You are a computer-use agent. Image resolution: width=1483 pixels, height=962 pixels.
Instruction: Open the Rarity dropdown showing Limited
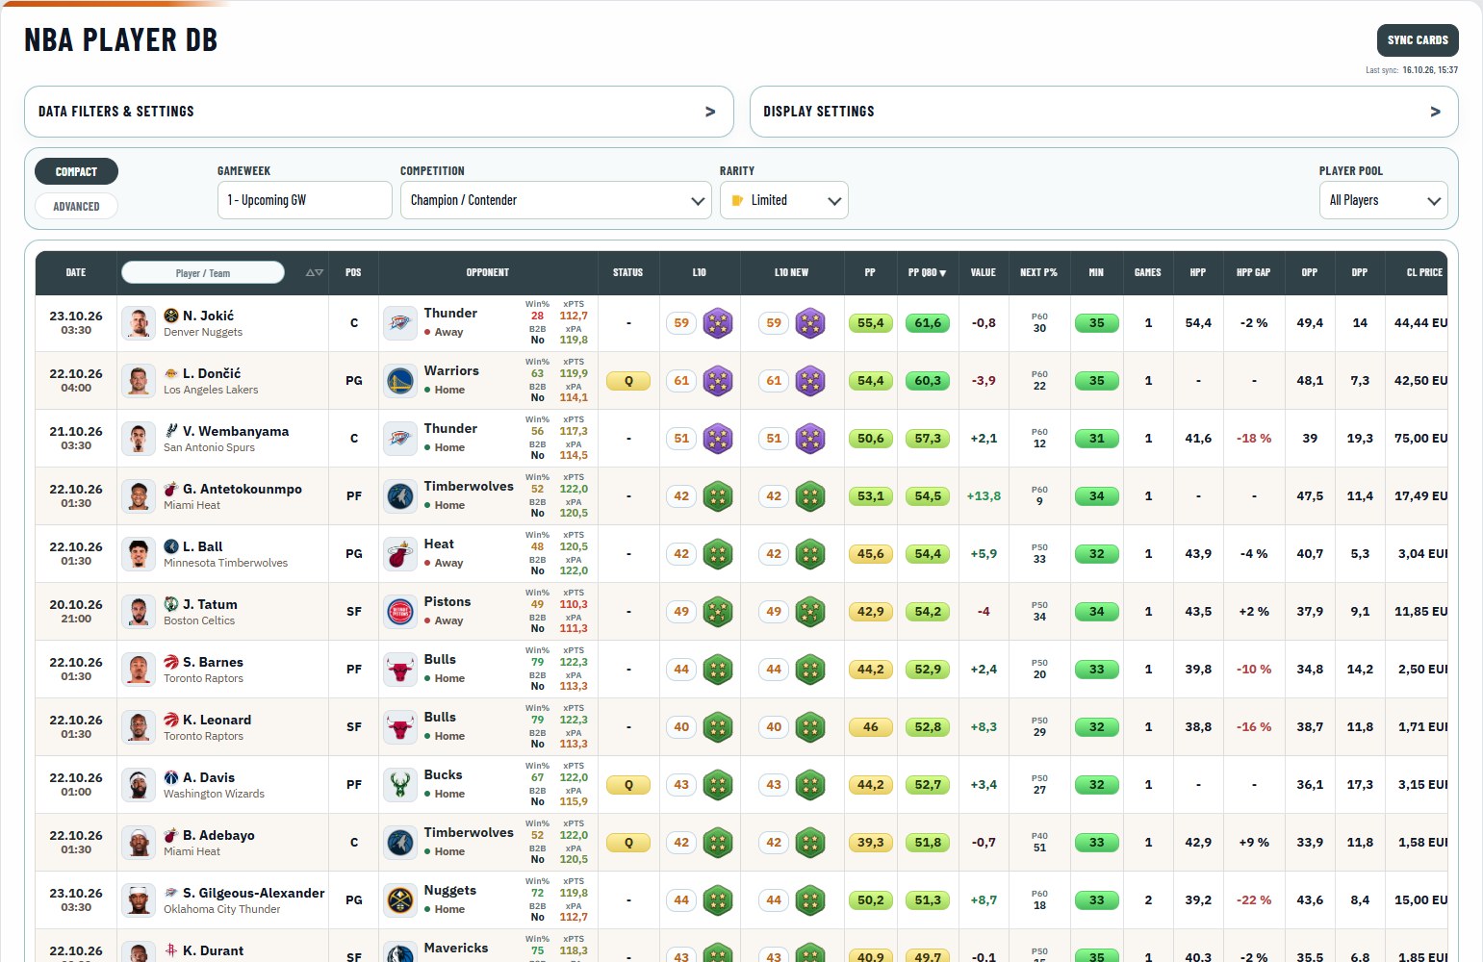click(784, 200)
